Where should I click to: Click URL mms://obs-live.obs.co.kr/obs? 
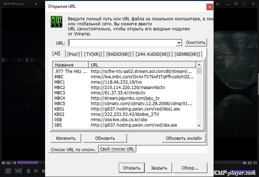click(x=119, y=120)
